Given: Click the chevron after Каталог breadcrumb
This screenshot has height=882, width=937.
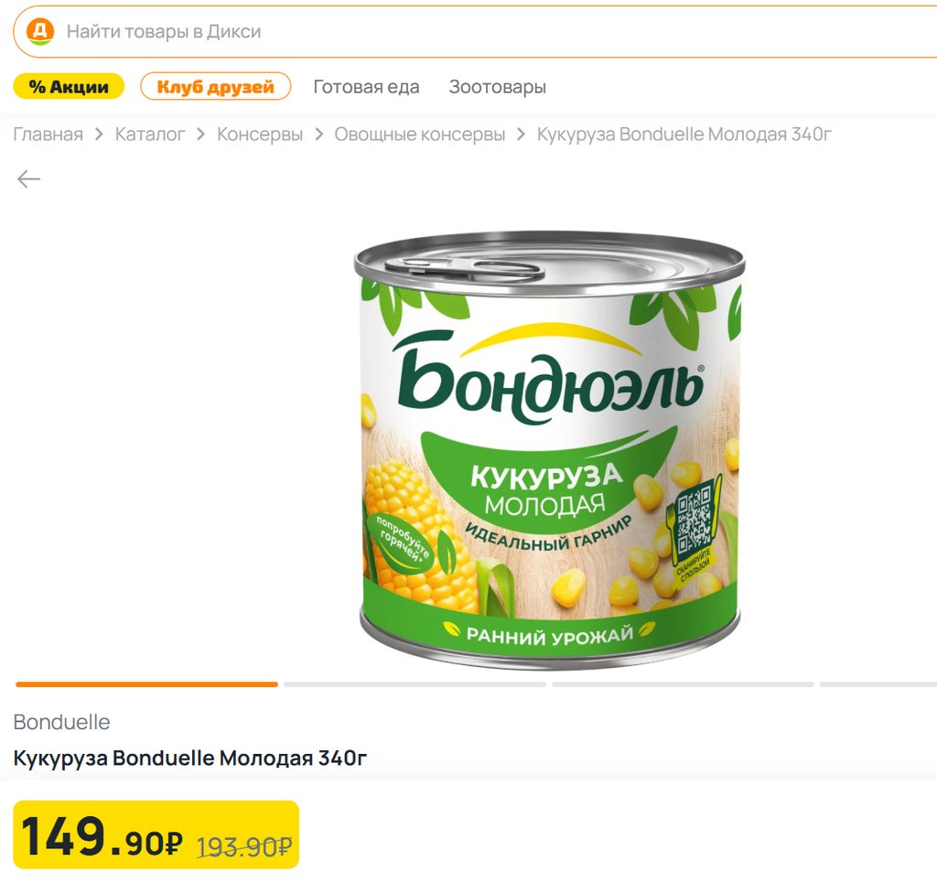Looking at the screenshot, I should click(201, 135).
